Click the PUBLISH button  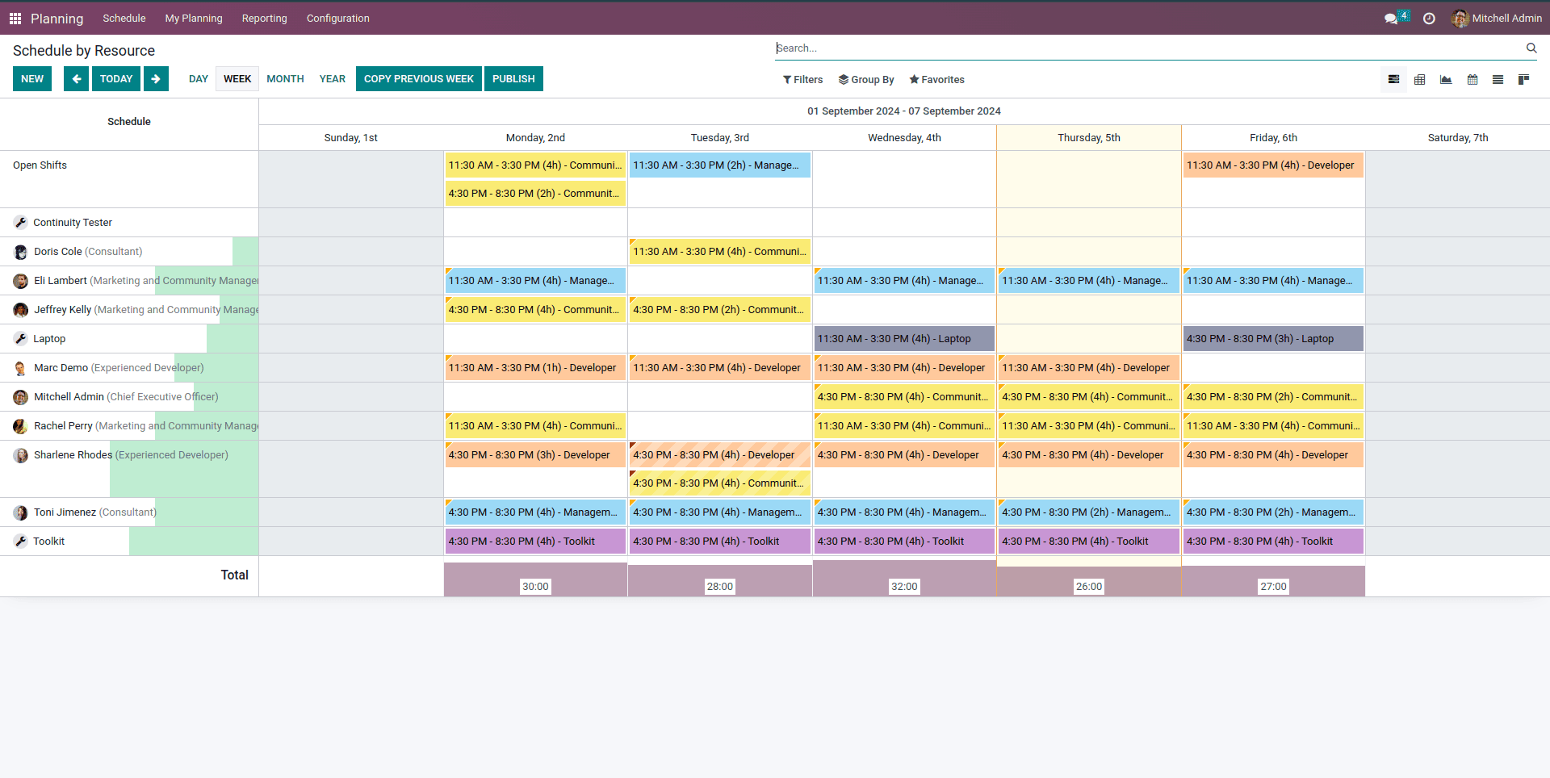513,78
